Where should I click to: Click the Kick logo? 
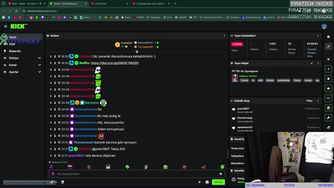point(19,26)
